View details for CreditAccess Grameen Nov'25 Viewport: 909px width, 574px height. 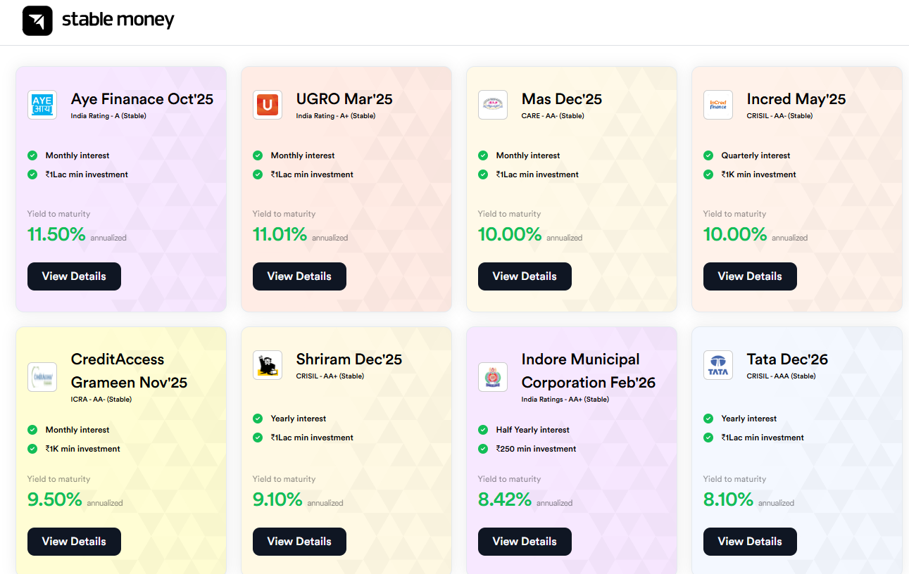point(74,542)
